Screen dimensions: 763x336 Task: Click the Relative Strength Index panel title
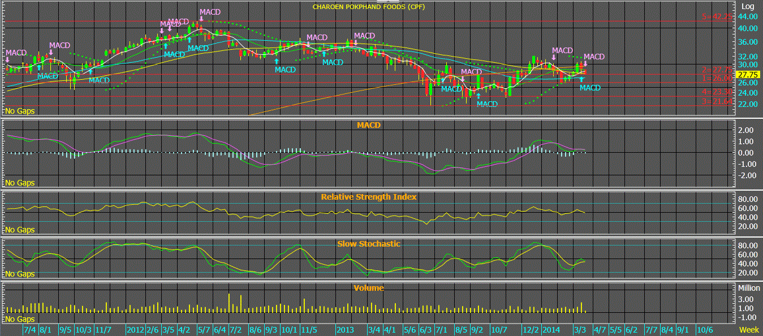point(369,197)
